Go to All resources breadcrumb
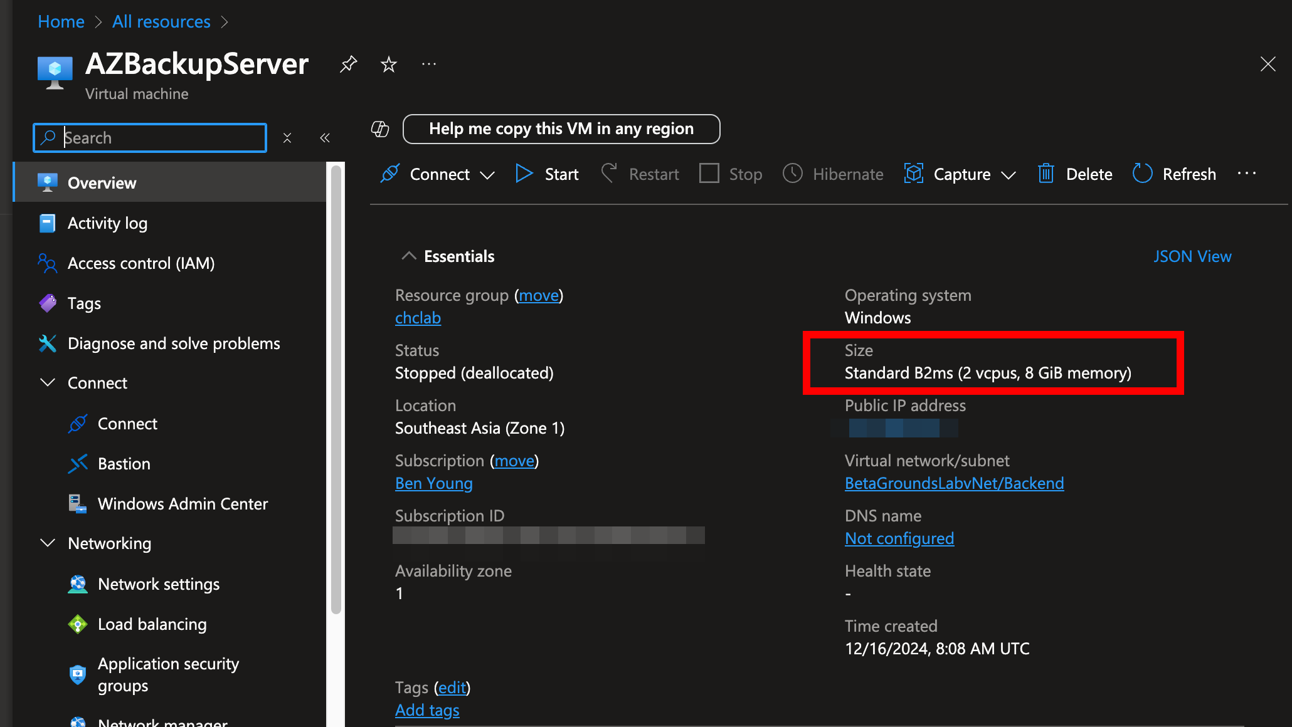This screenshot has width=1292, height=727. click(x=161, y=21)
